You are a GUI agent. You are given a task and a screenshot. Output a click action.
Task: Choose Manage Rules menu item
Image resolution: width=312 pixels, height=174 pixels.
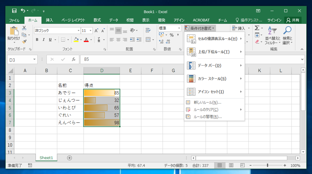(214, 117)
